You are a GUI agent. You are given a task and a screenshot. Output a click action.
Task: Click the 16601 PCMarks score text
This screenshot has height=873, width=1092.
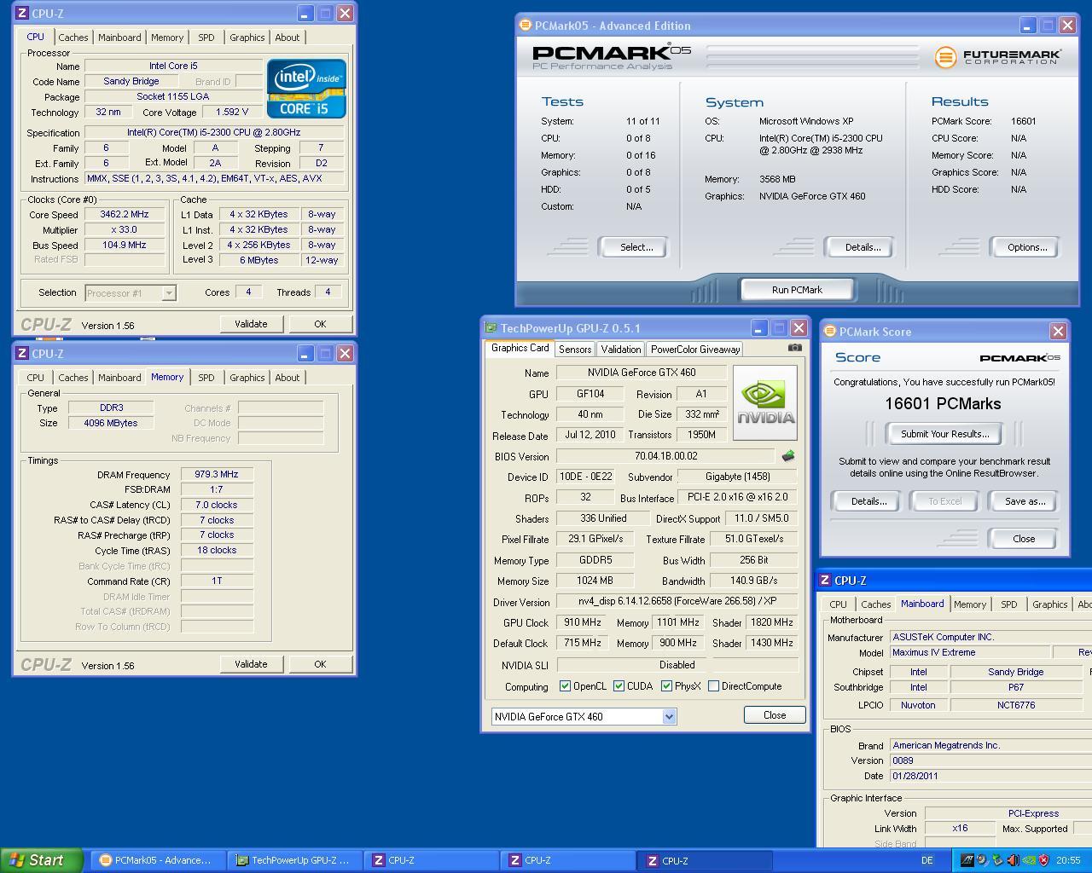click(x=943, y=403)
